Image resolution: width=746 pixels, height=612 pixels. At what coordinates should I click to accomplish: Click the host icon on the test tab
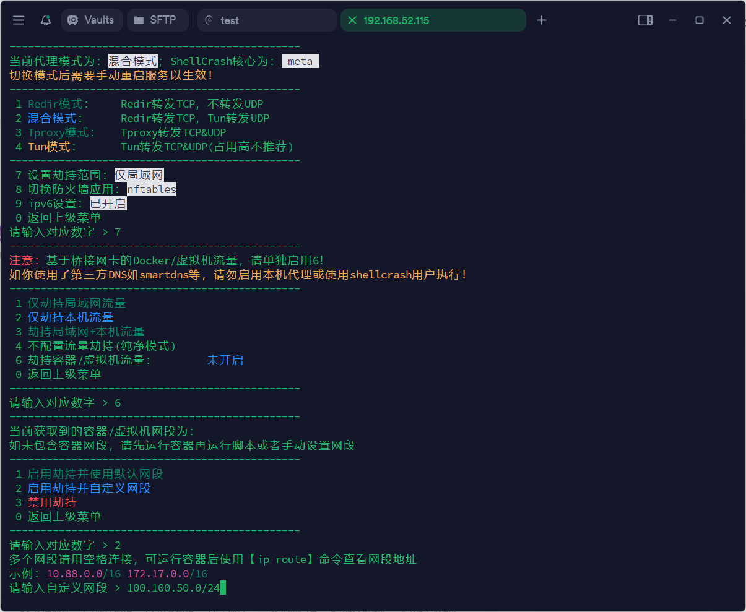(208, 20)
